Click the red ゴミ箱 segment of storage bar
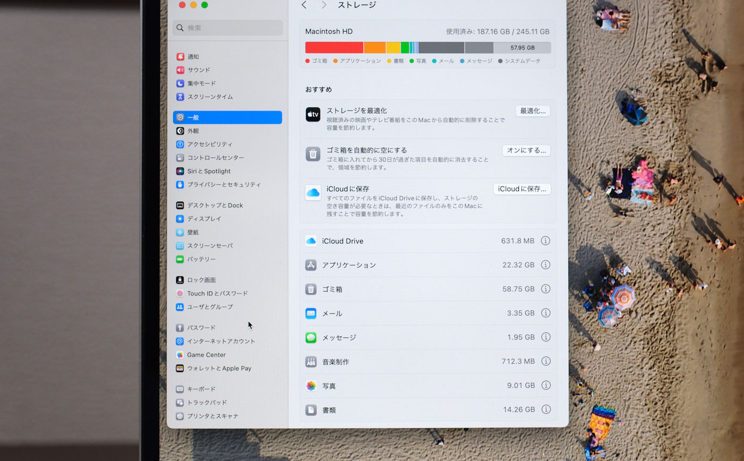 pyautogui.click(x=334, y=47)
